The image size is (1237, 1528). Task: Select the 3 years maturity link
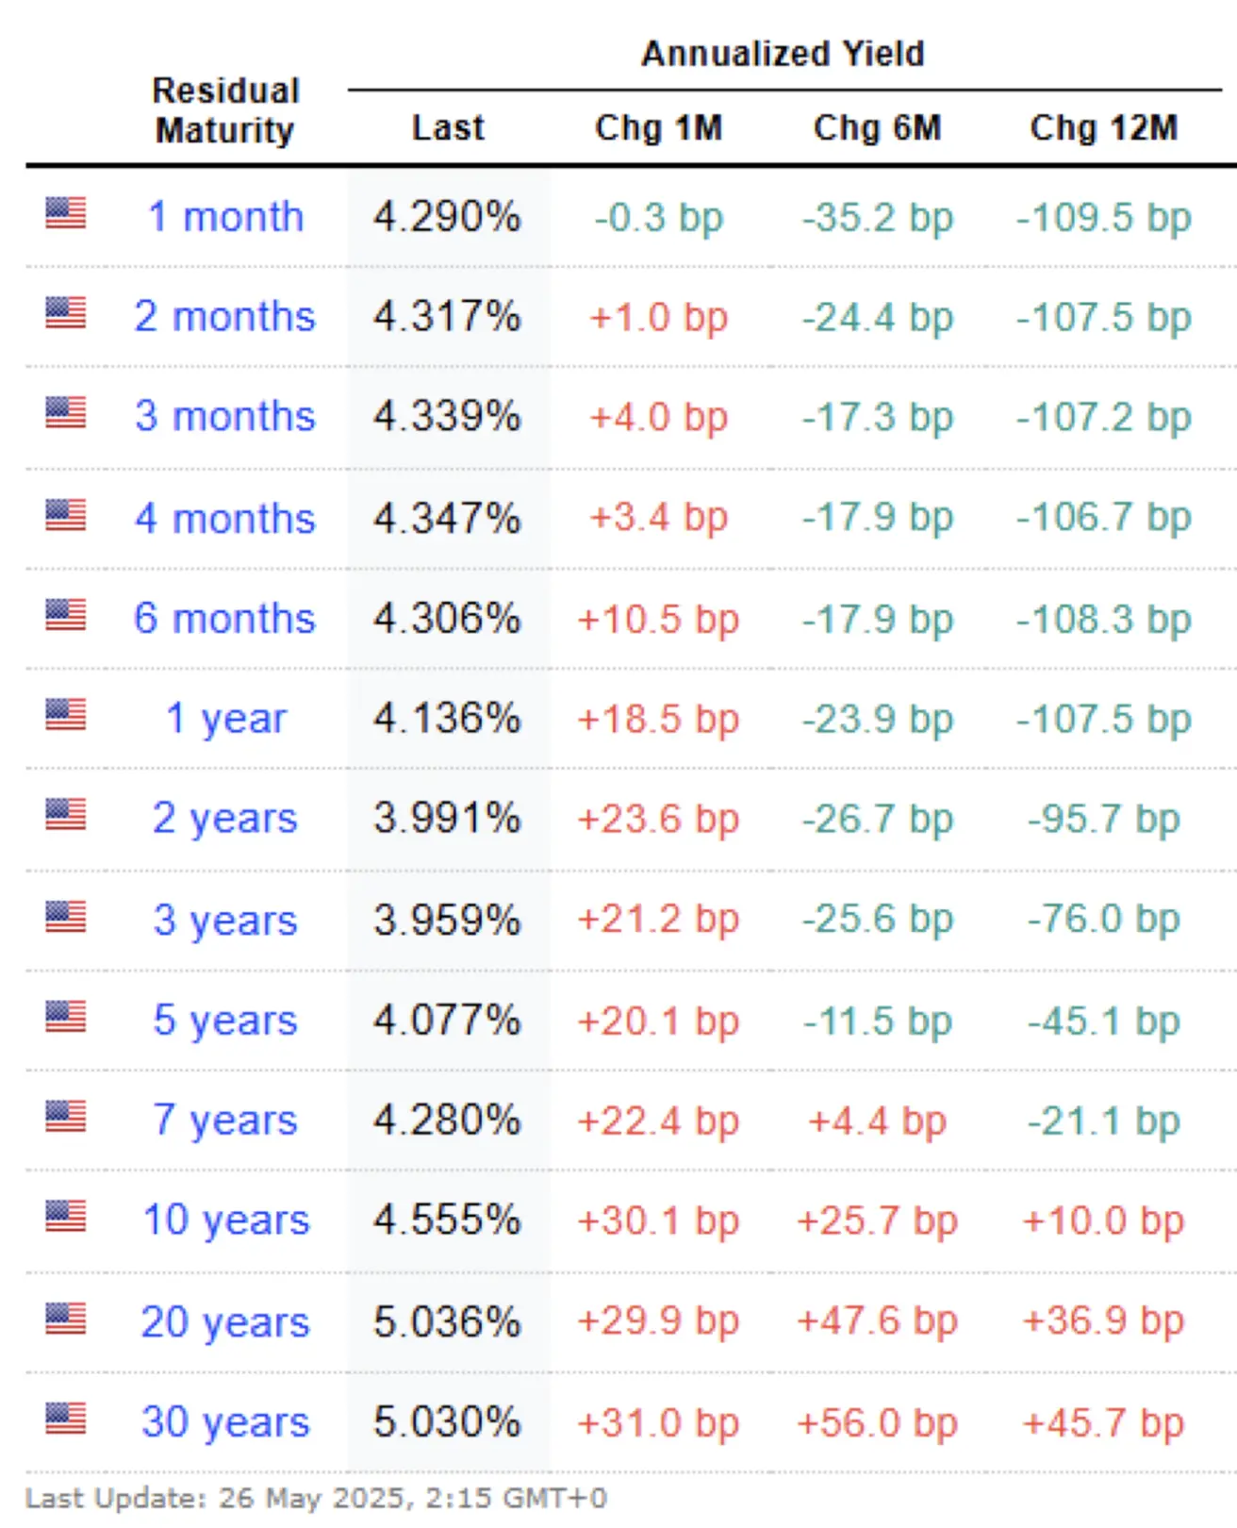click(x=225, y=921)
